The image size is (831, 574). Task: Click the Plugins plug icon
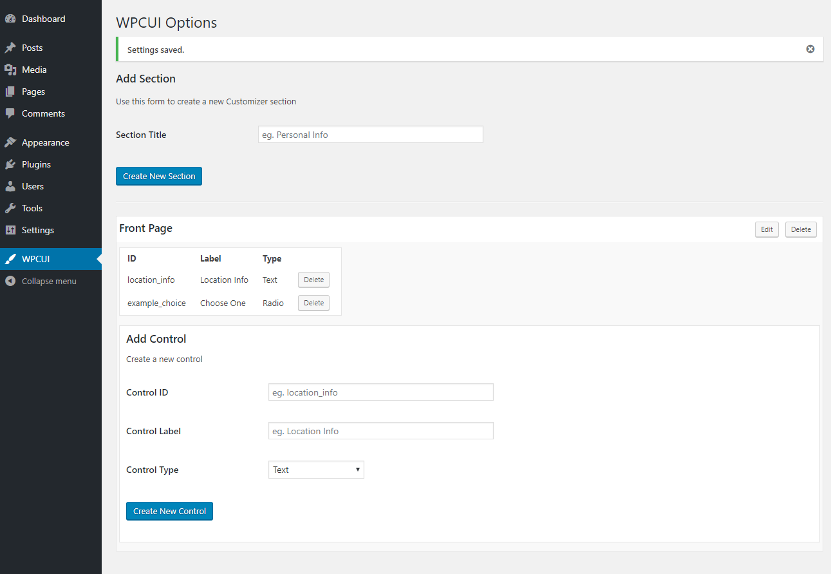point(10,164)
